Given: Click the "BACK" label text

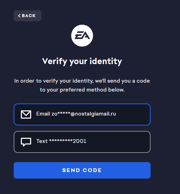Looking at the screenshot, I should tap(29, 16).
